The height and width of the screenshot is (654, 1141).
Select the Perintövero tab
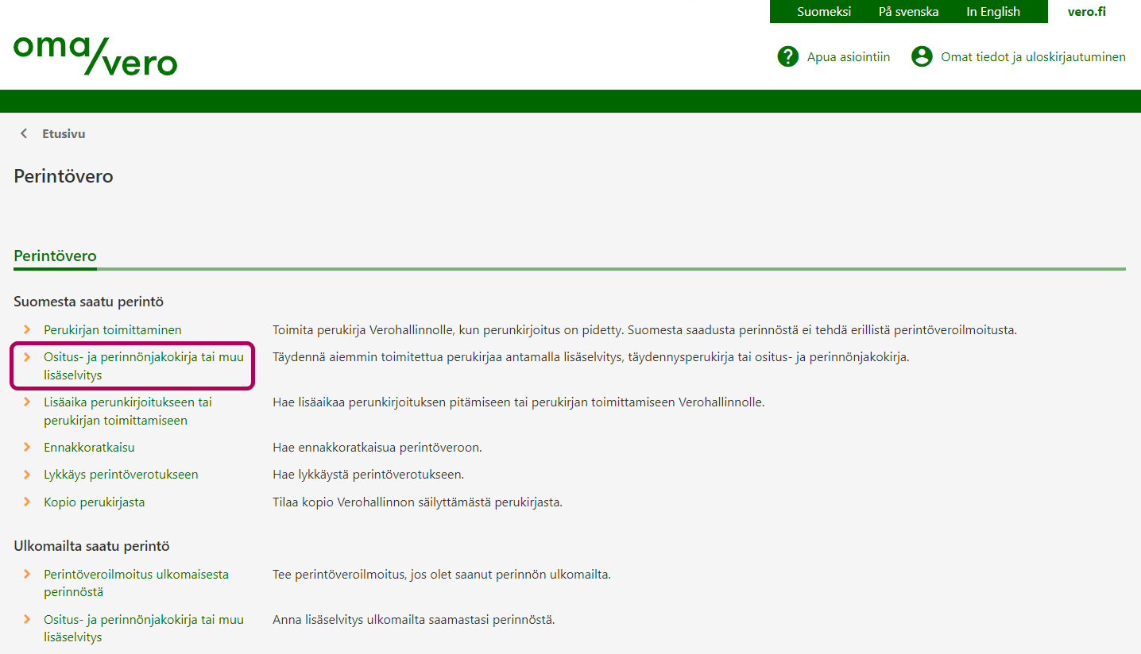pyautogui.click(x=55, y=256)
